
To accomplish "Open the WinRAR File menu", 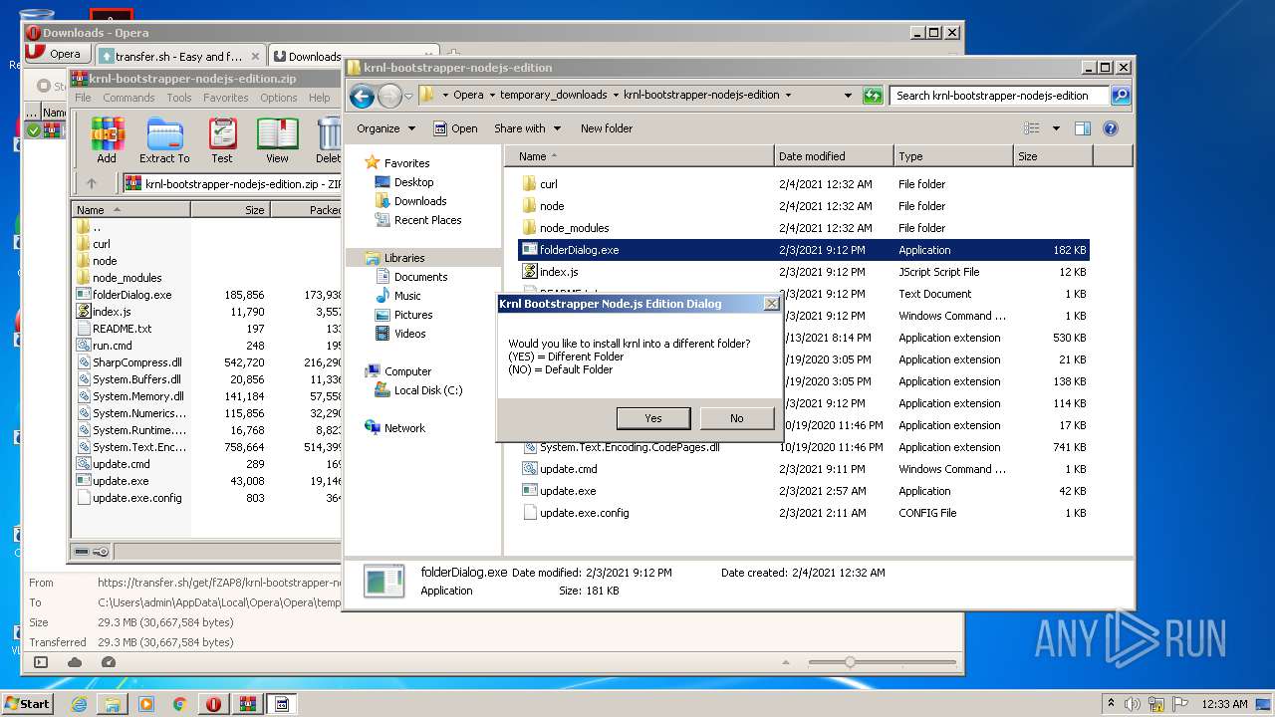I will click(83, 98).
